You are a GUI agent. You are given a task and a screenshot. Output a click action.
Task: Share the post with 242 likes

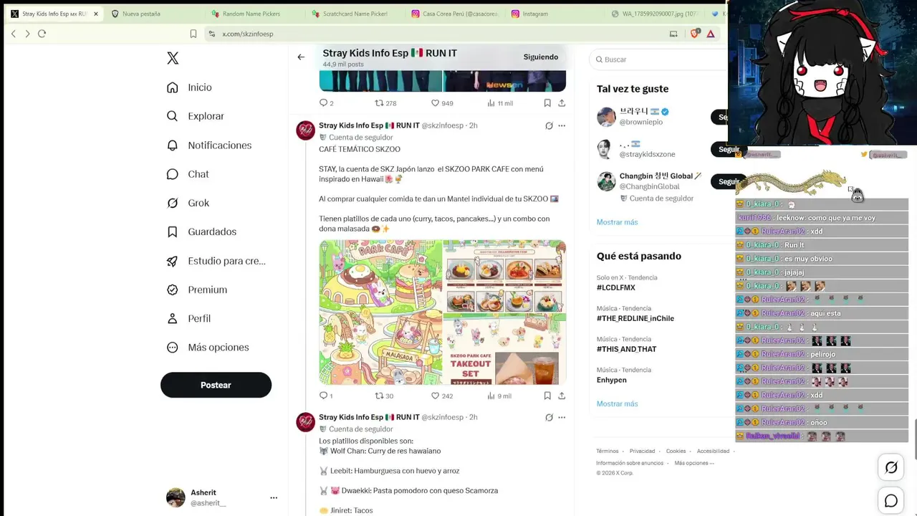point(562,396)
